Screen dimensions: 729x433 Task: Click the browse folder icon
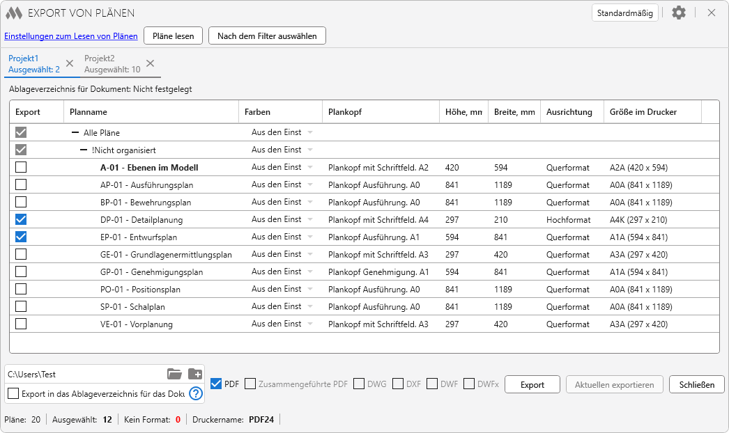pyautogui.click(x=174, y=374)
